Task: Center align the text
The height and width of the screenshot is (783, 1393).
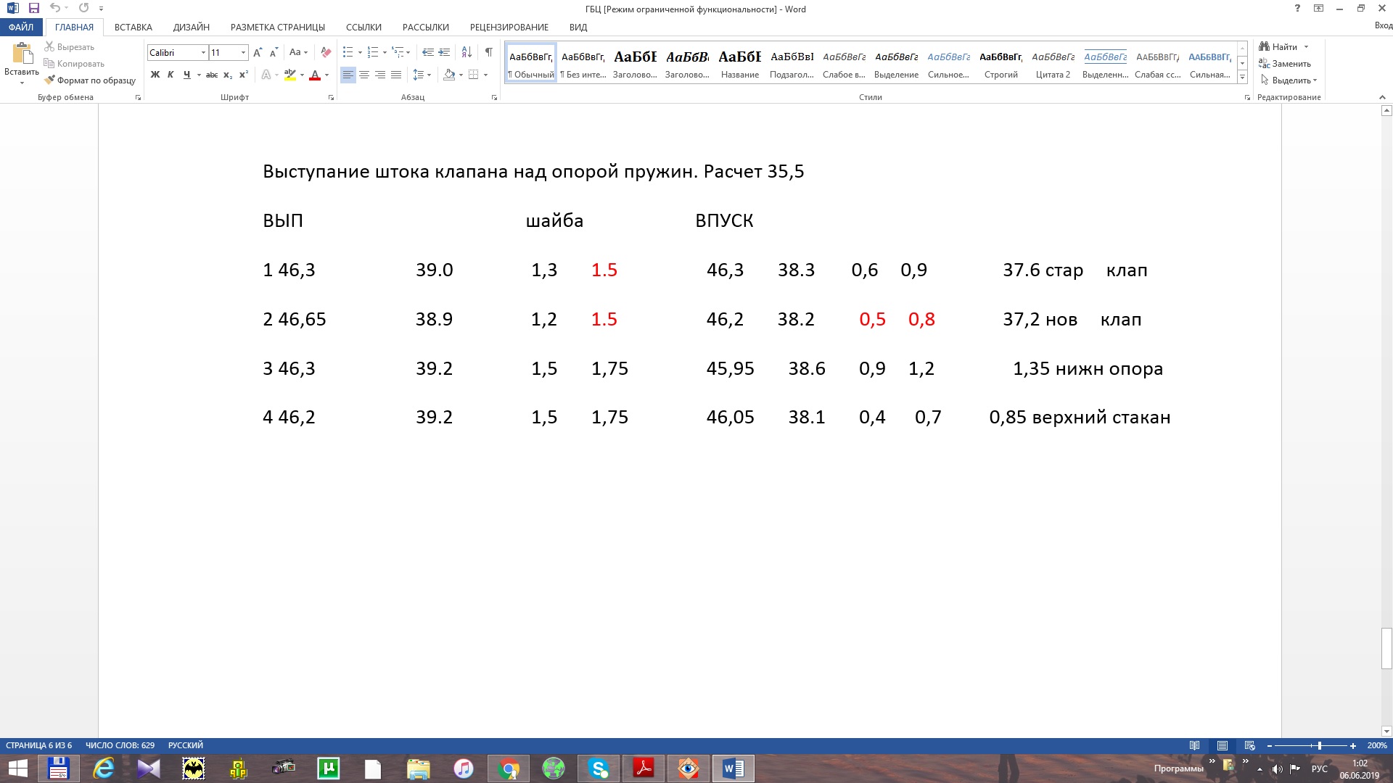Action: tap(364, 75)
